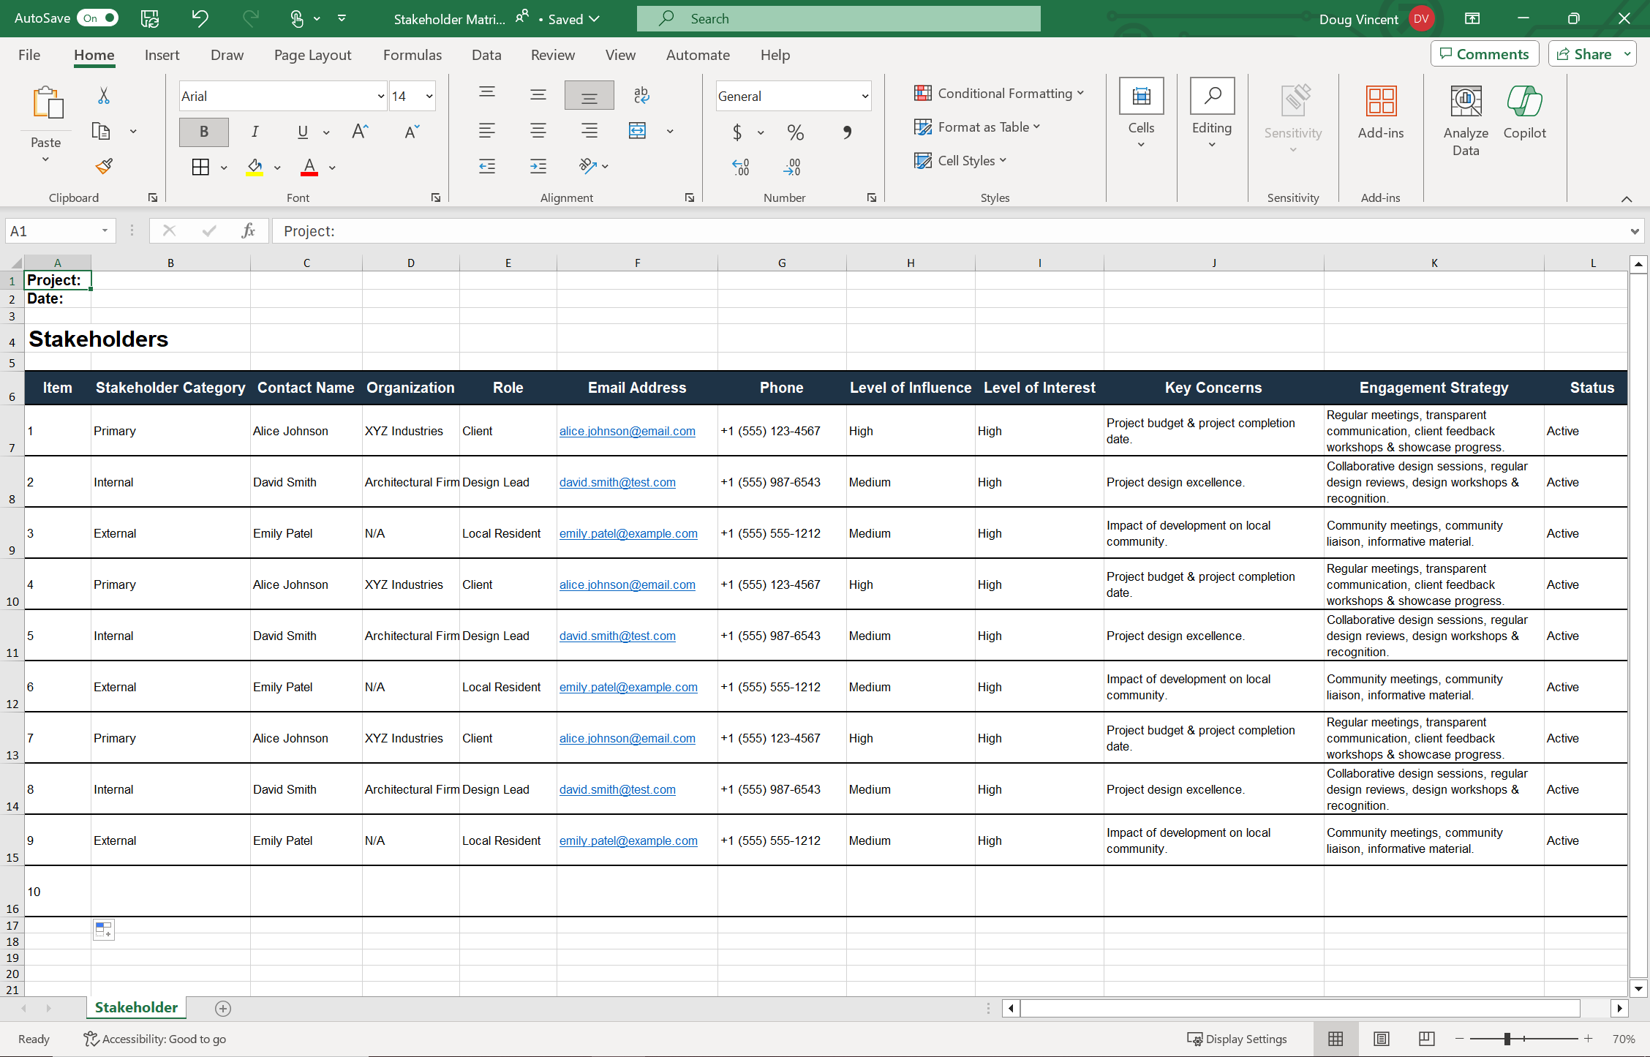Toggle Italic formatting button

tap(255, 132)
